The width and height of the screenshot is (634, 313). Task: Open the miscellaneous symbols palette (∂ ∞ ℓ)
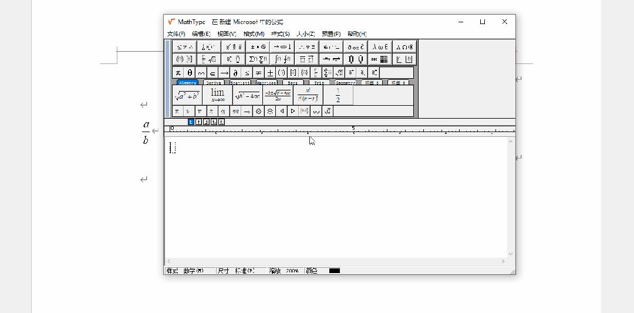click(x=355, y=46)
